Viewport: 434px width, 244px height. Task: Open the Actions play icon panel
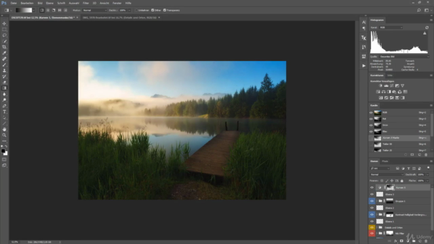[x=363, y=66]
